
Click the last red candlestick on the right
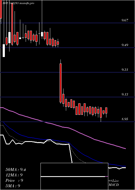coord(106,110)
